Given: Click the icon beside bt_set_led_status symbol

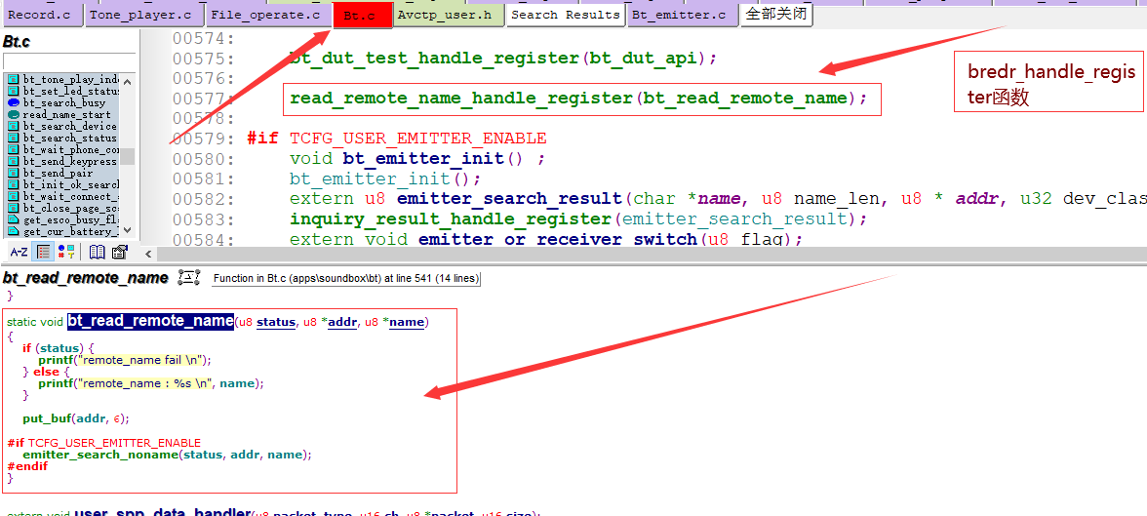Looking at the screenshot, I should coord(14,91).
